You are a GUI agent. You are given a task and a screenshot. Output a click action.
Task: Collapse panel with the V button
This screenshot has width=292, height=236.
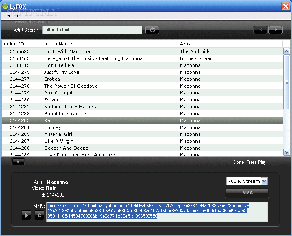coord(18,161)
